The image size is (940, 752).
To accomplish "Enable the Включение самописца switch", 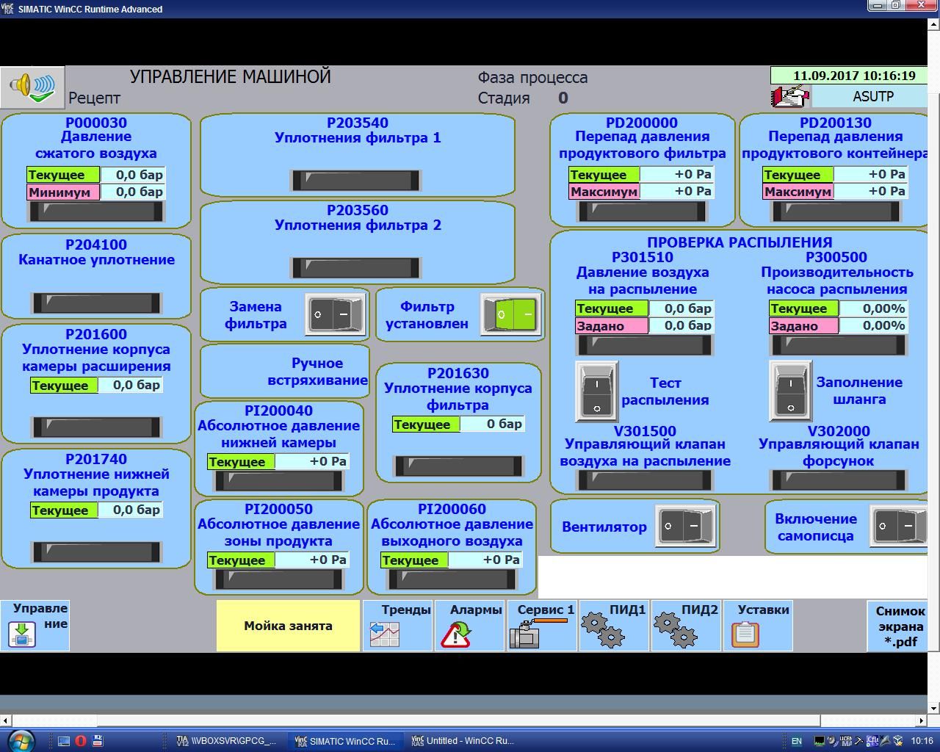I will pyautogui.click(x=897, y=526).
